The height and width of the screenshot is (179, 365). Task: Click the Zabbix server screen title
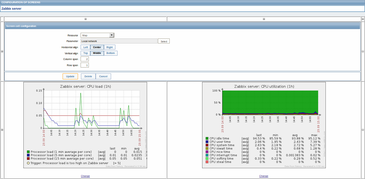tap(11, 9)
